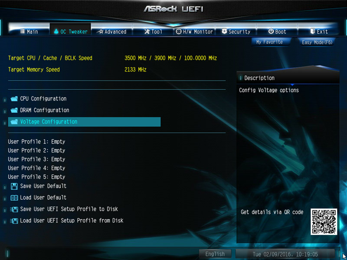The image size is (347, 260).
Task: Click the Save Profile to Disk icon
Action: [14, 209]
